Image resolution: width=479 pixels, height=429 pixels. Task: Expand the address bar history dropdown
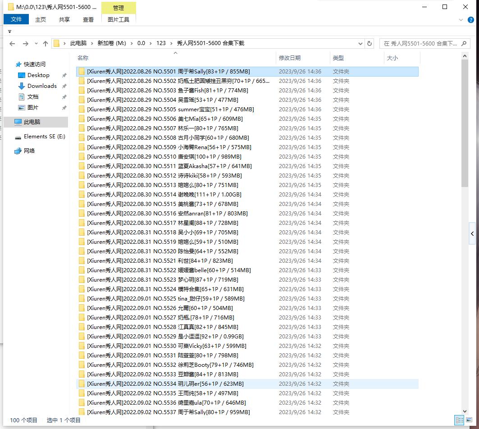click(360, 44)
